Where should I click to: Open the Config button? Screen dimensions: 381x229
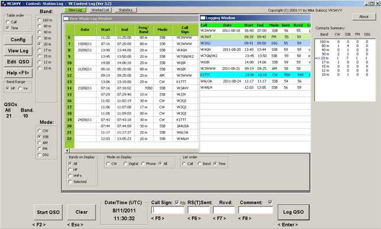tap(18, 40)
